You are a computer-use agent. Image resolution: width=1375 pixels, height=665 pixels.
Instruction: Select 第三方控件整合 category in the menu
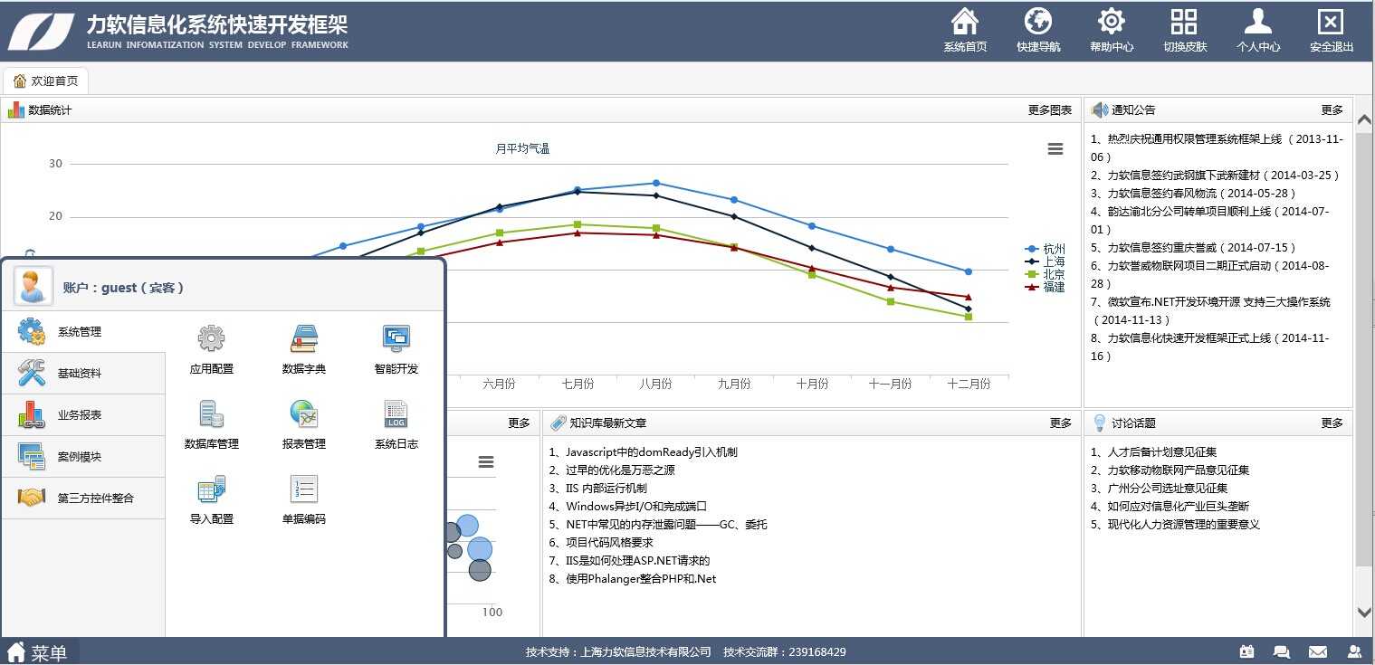click(x=83, y=499)
